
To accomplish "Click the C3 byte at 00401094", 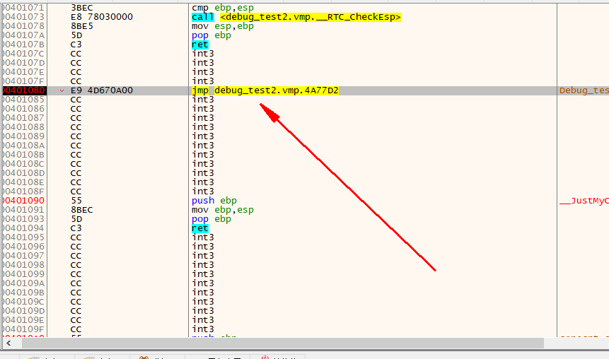I will 76,228.
